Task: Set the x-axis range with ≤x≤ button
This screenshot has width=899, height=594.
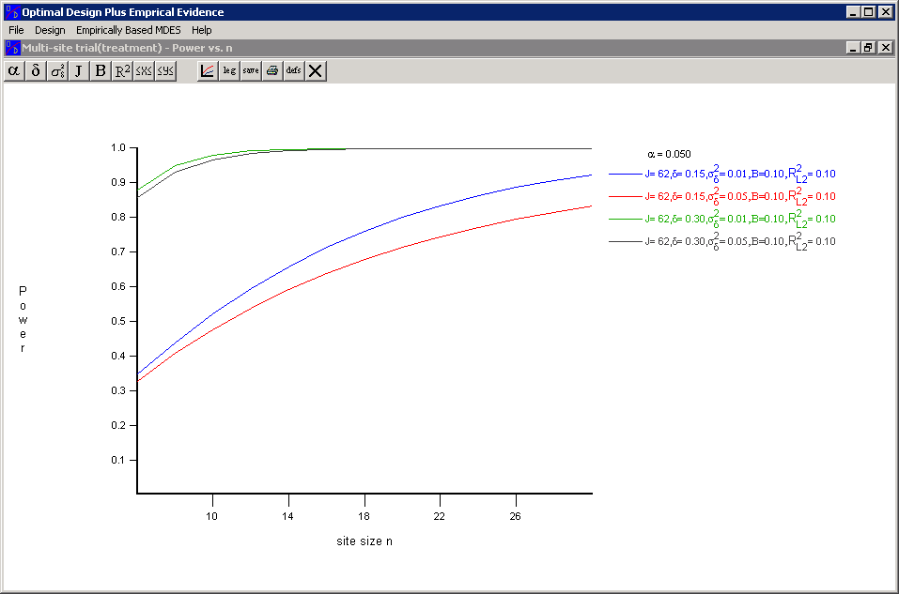Action: point(144,71)
